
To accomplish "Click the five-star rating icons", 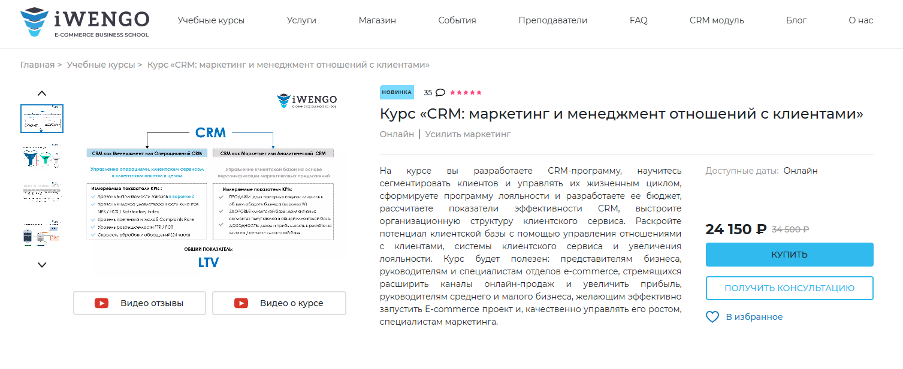I will tap(466, 93).
